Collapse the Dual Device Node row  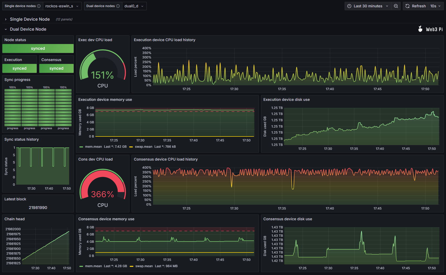(x=28, y=29)
